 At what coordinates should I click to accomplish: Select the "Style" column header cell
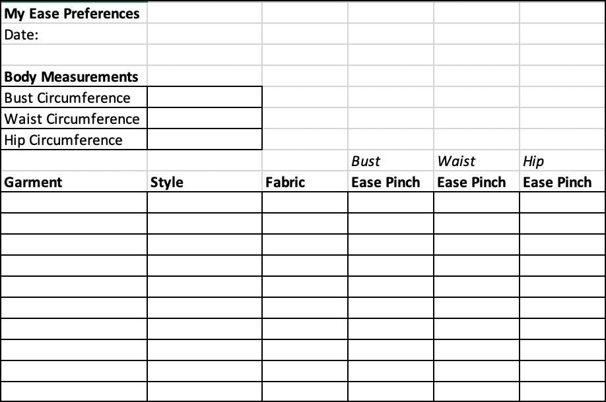tap(205, 182)
